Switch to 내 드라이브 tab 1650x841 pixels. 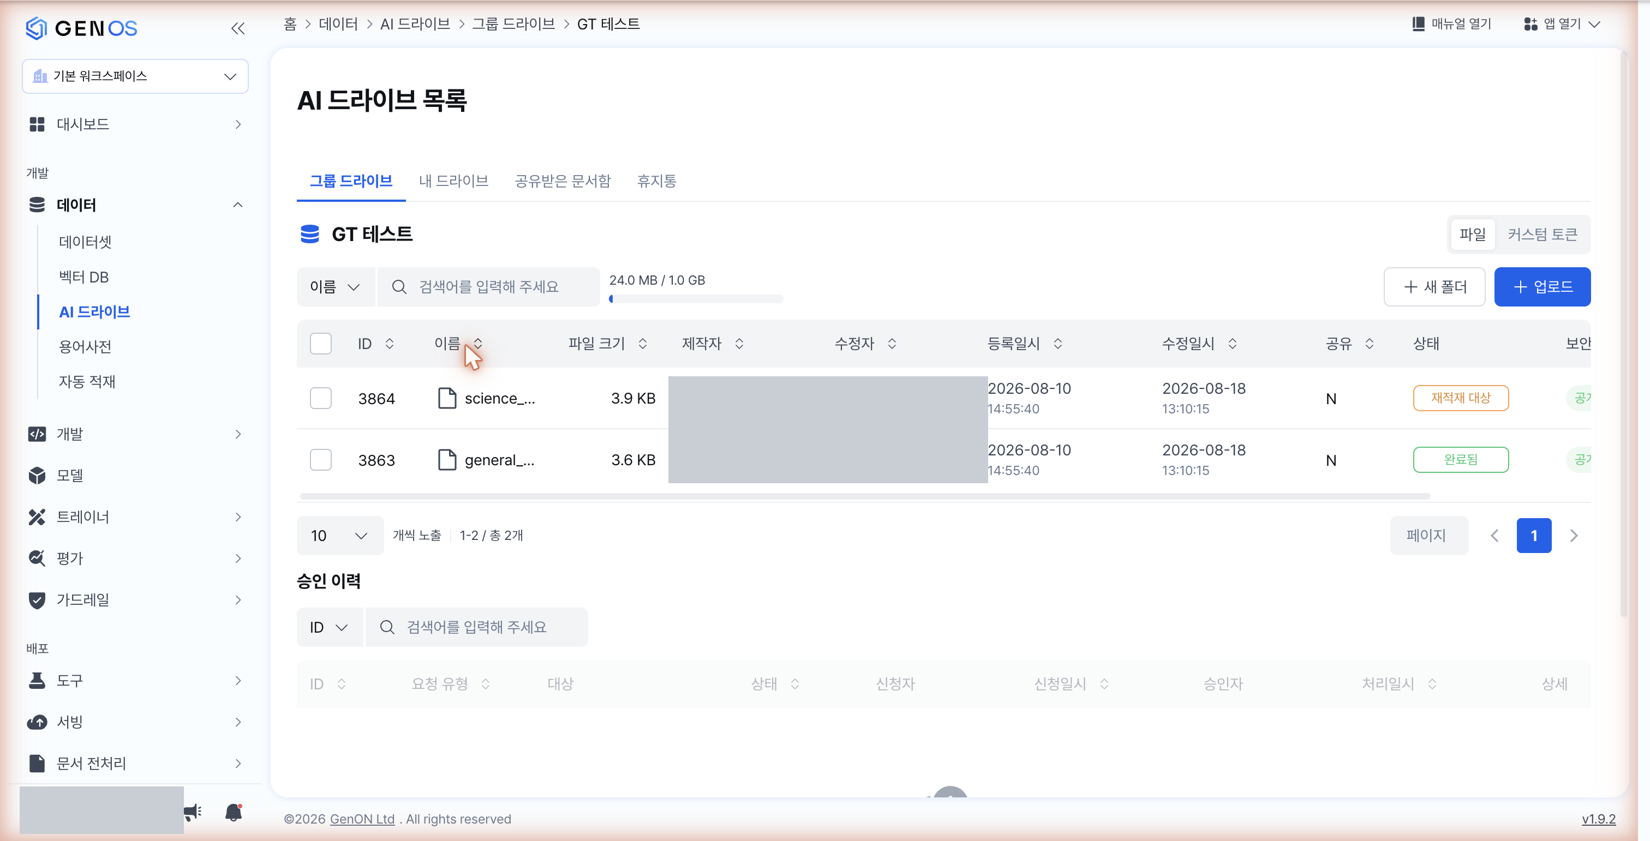(x=453, y=181)
